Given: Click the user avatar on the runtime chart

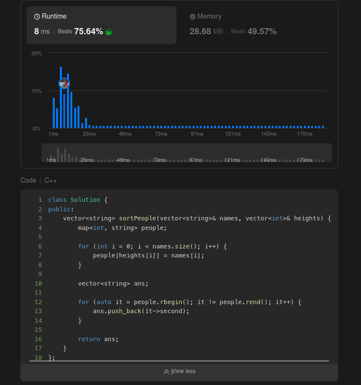Looking at the screenshot, I should [64, 83].
